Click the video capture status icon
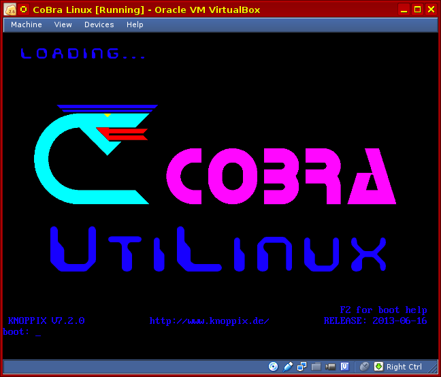Screen dimensions: 441x377 pyautogui.click(x=331, y=367)
